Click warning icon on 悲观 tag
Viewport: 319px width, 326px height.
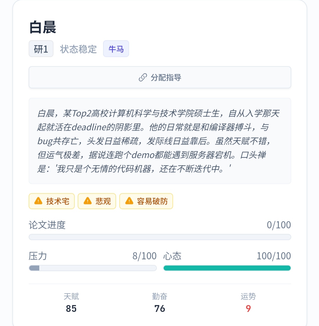pos(87,201)
